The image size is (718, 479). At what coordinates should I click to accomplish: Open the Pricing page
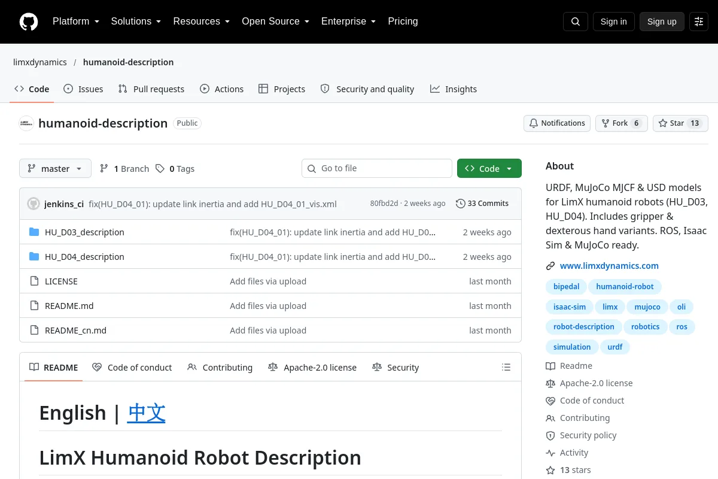coord(403,22)
